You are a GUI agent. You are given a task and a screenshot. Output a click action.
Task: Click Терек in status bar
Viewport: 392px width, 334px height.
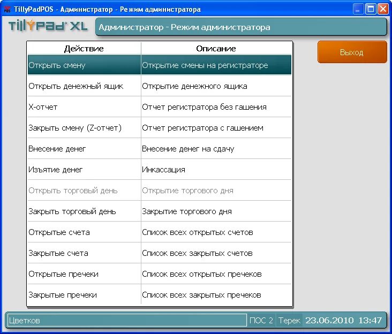[289, 320]
